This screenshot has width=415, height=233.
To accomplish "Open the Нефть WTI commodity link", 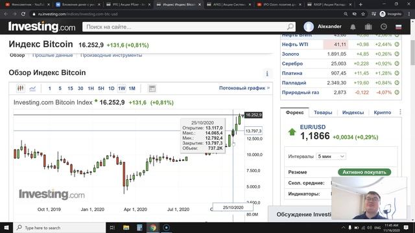I will pos(295,45).
